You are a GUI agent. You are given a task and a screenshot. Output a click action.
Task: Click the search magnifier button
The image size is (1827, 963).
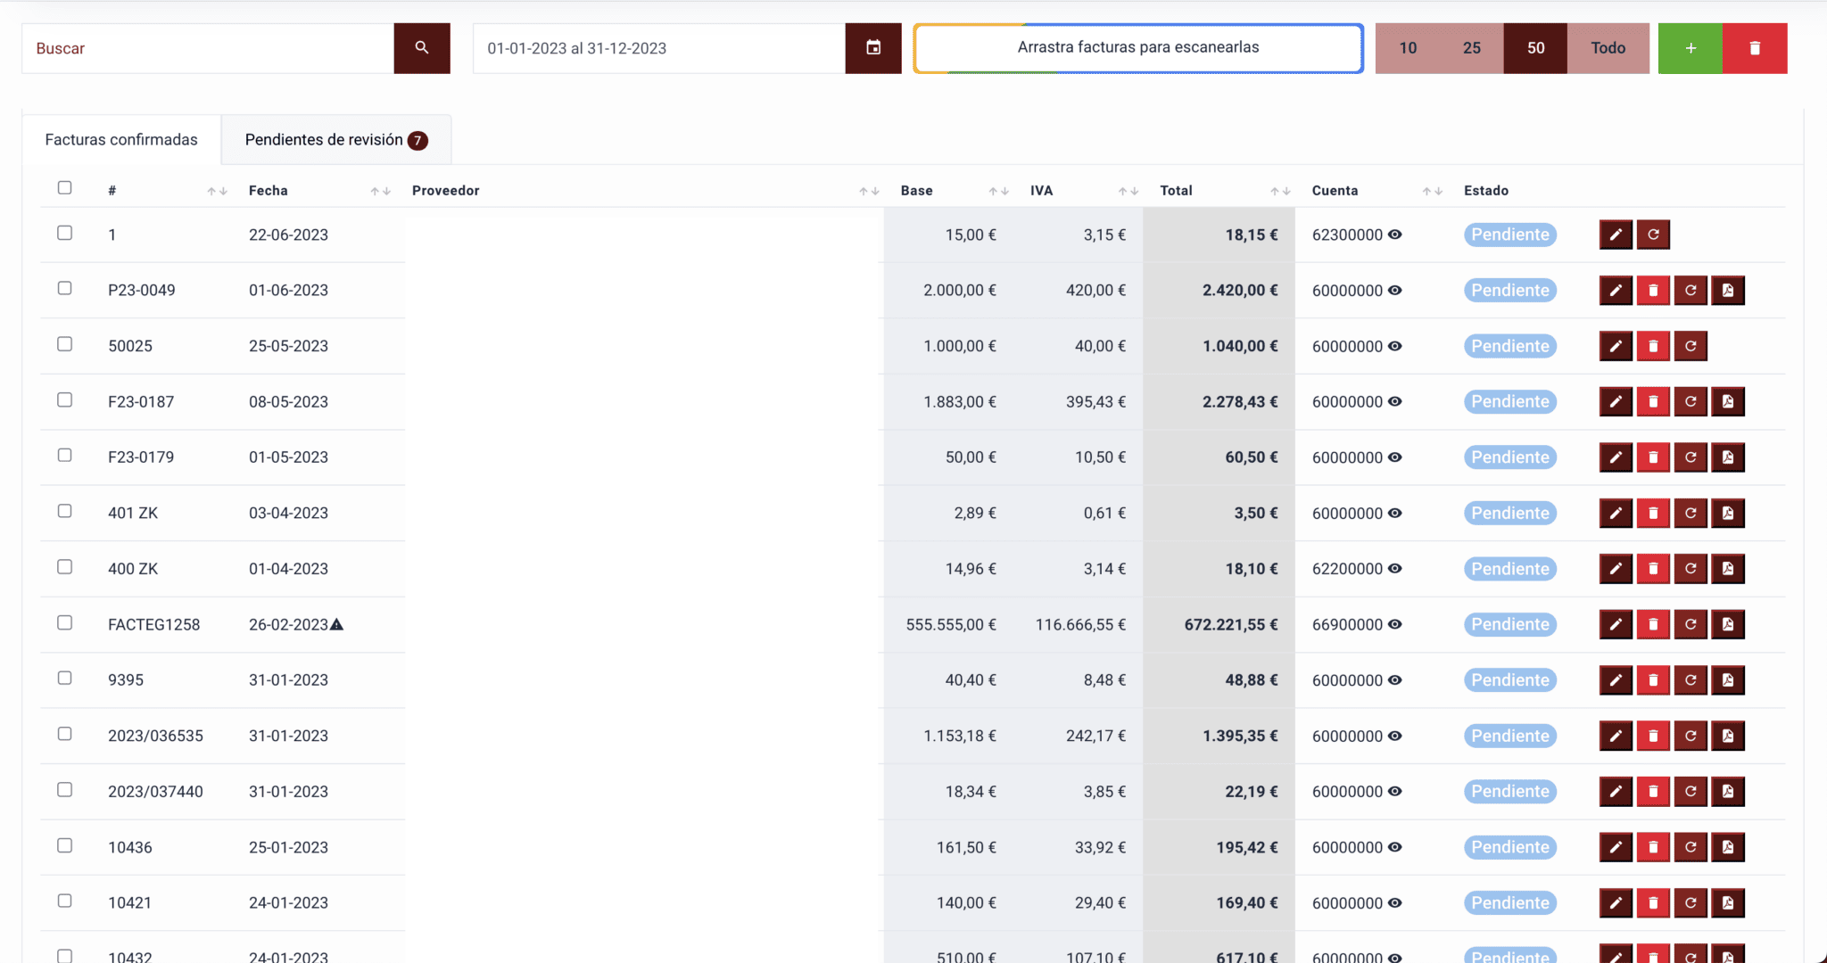pyautogui.click(x=421, y=48)
